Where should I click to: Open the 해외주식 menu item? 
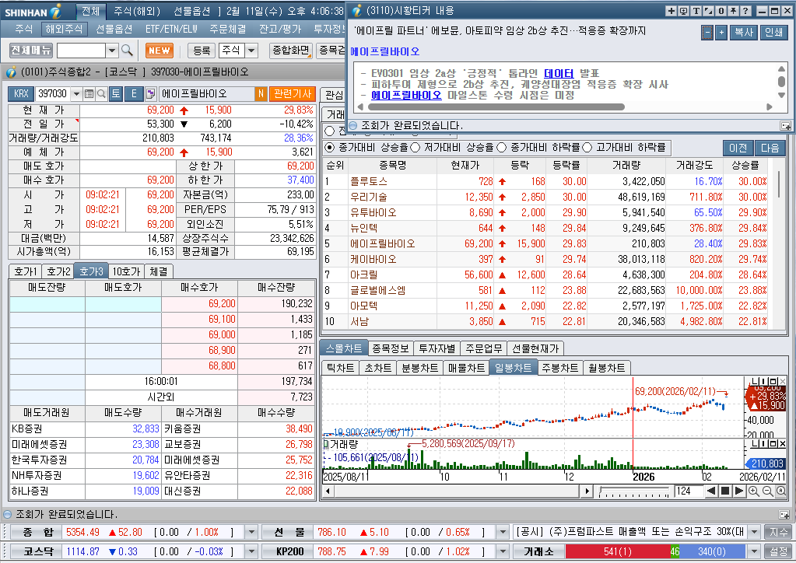pyautogui.click(x=64, y=30)
